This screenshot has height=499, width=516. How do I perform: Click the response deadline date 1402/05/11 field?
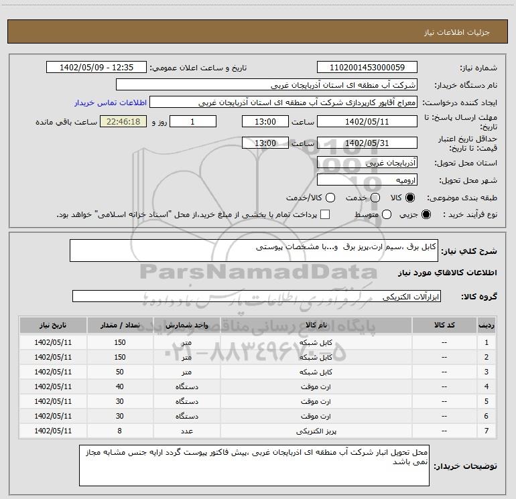coord(367,121)
